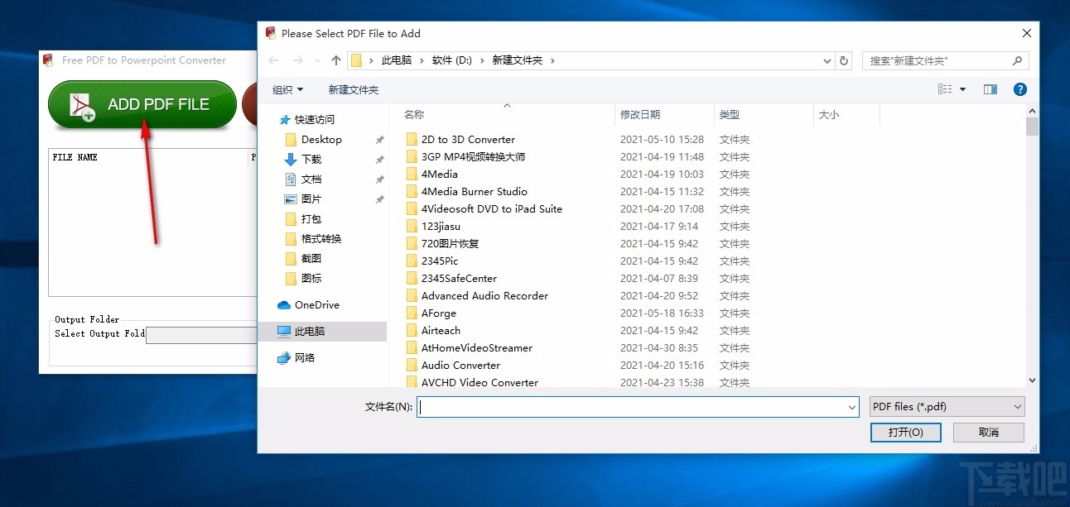Click the 取消 button
This screenshot has height=507, width=1070.
coord(988,432)
